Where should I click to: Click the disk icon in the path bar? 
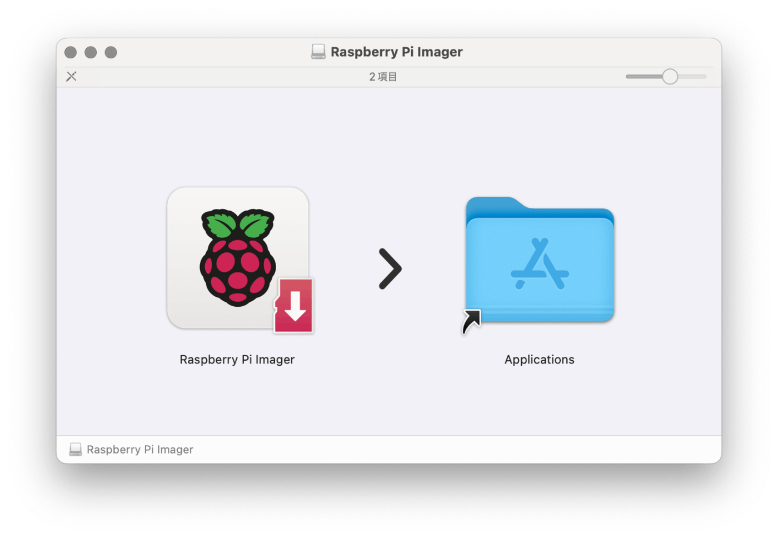76,449
